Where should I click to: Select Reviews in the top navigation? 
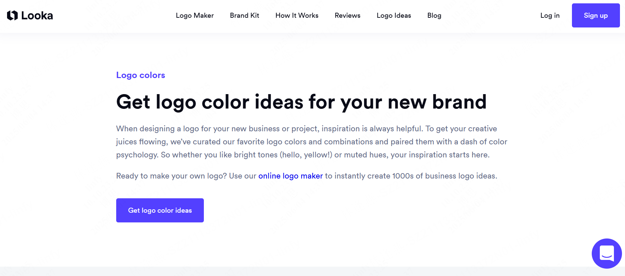click(348, 15)
